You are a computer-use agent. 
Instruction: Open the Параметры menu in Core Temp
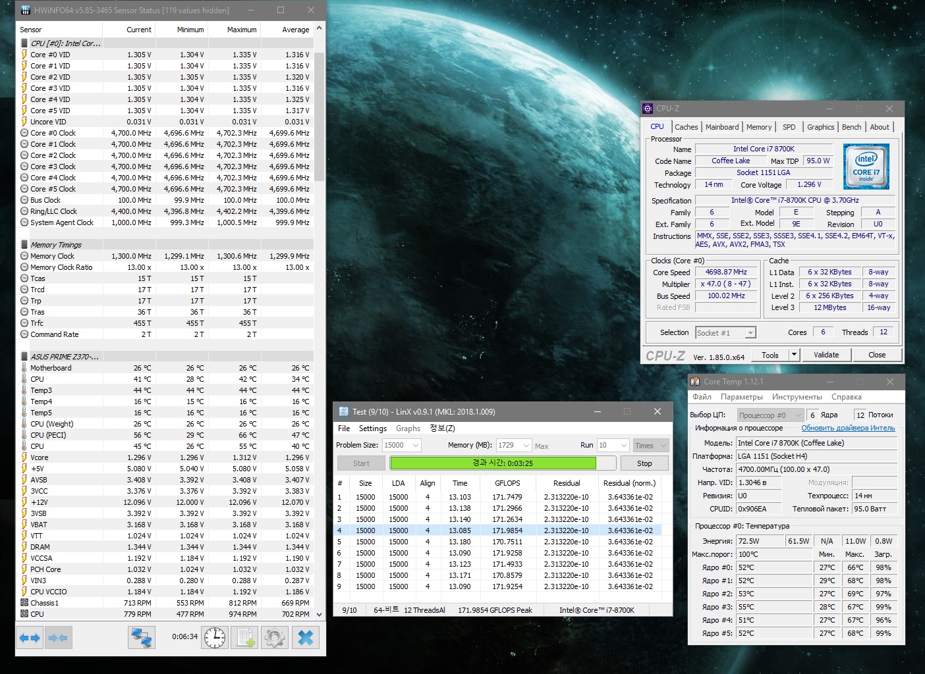tap(741, 397)
